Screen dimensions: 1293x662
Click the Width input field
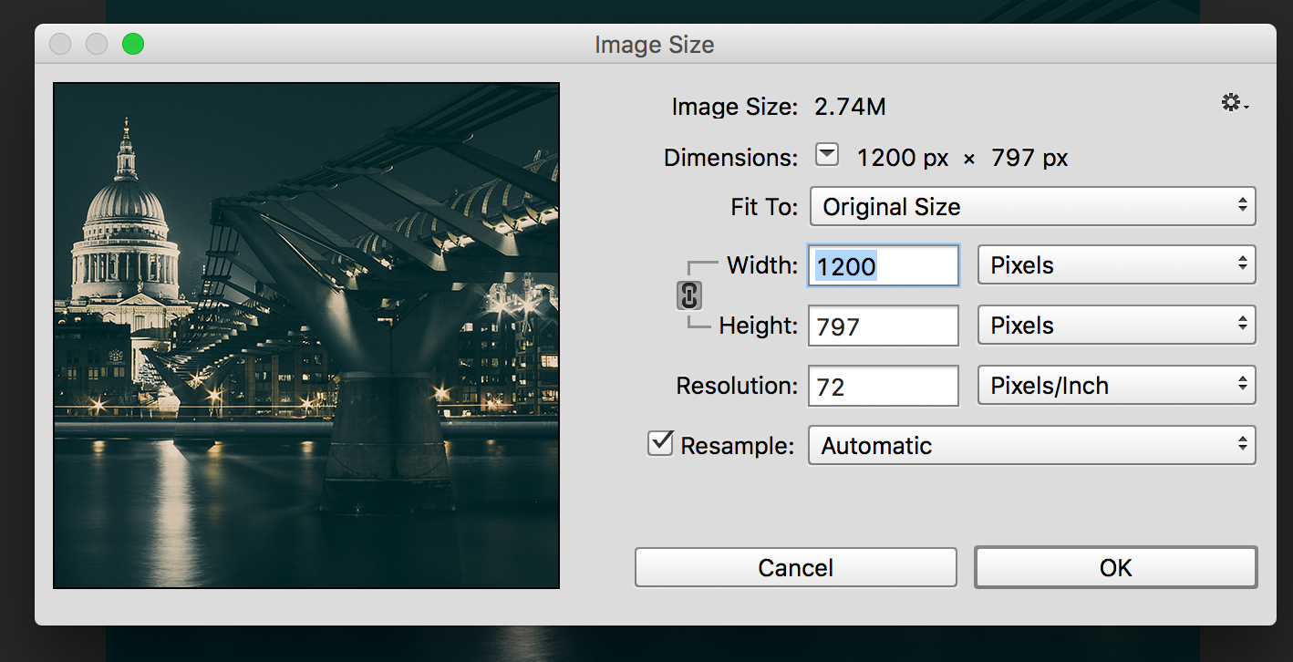[x=883, y=266]
